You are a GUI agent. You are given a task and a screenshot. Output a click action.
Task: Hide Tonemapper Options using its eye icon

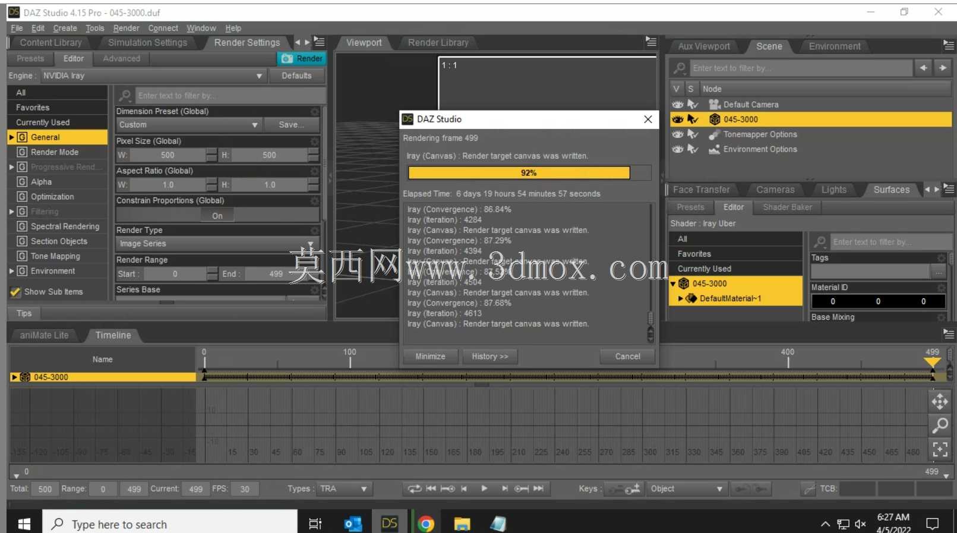(677, 134)
